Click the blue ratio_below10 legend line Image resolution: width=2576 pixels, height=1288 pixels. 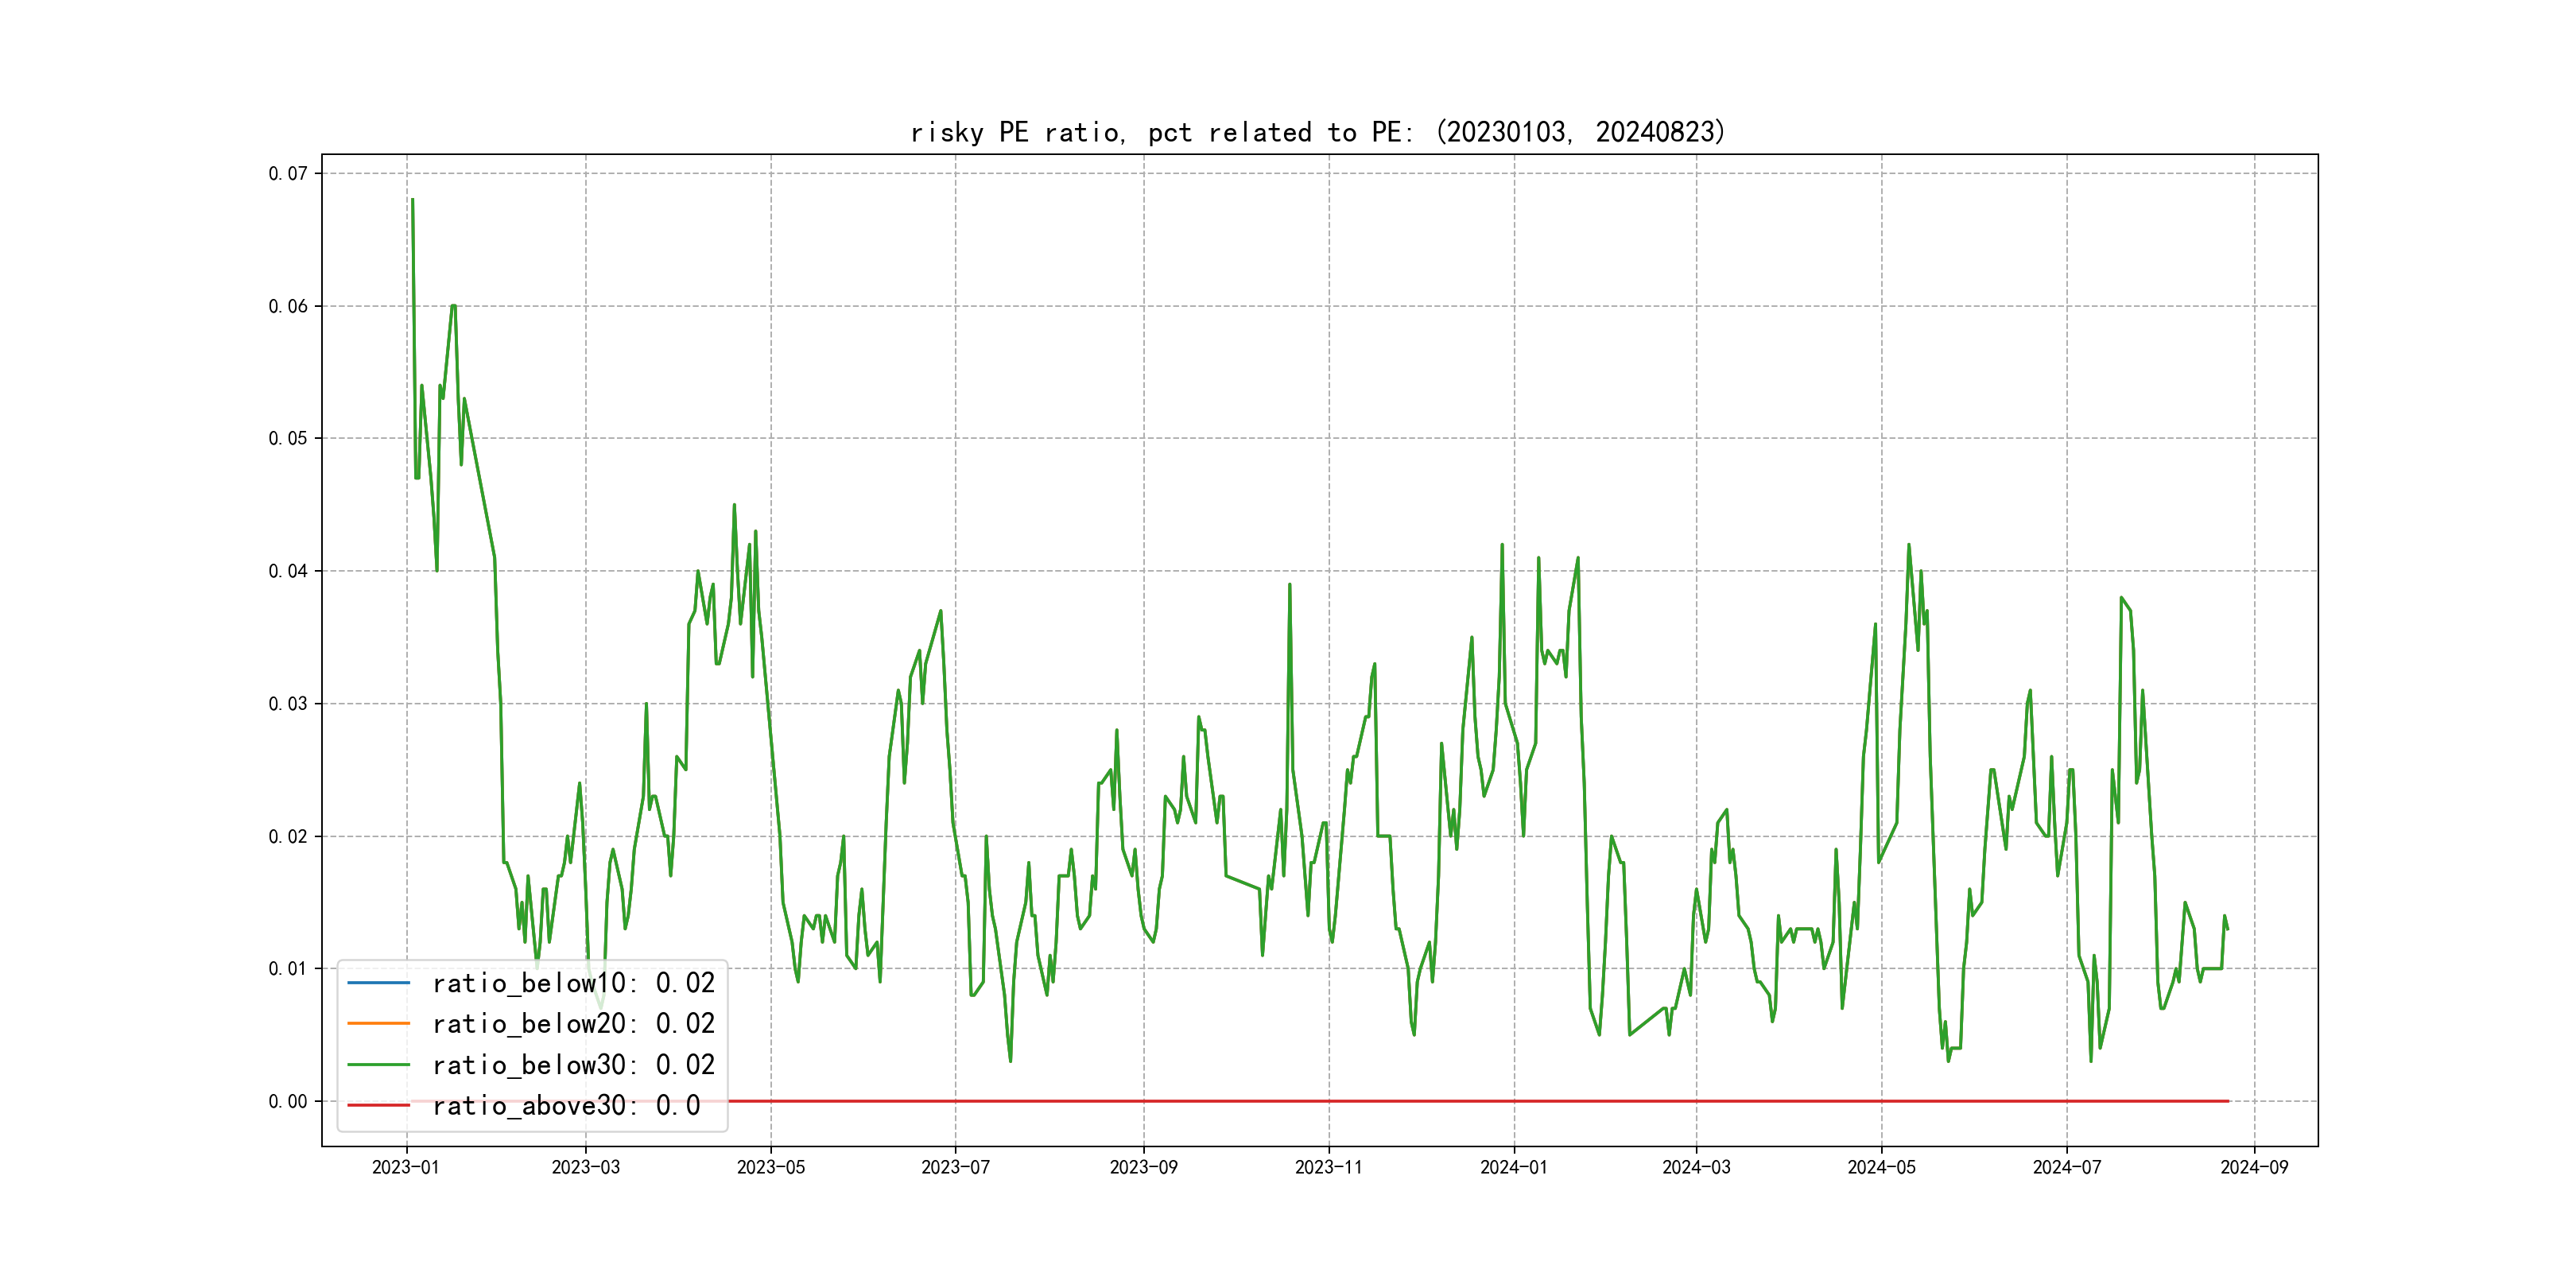(378, 983)
